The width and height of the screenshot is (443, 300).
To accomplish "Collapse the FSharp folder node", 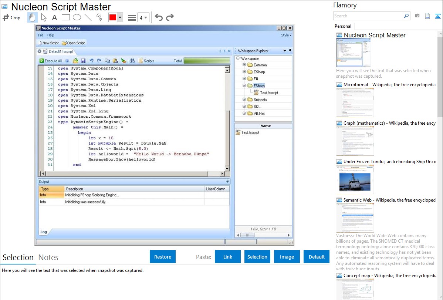I will coord(244,85).
